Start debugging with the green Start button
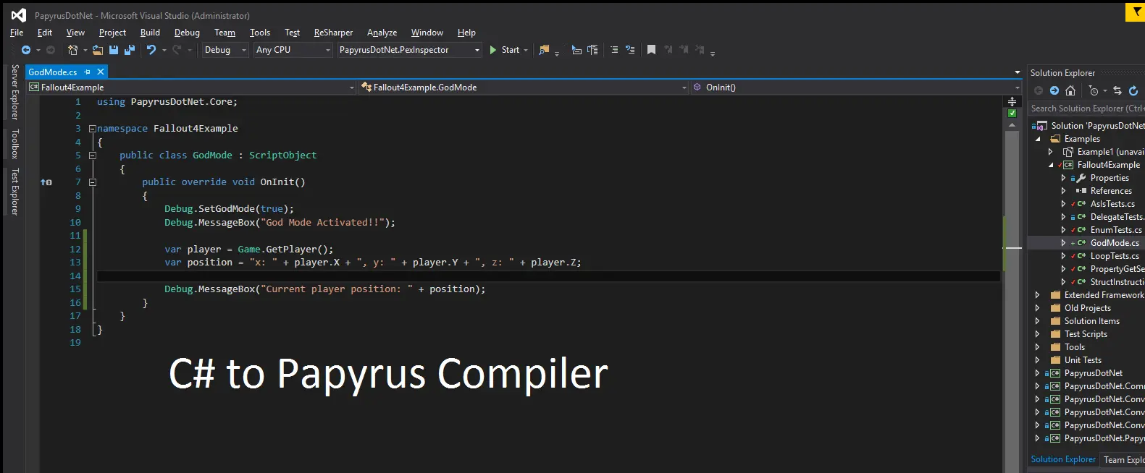This screenshot has height=473, width=1145. point(504,50)
